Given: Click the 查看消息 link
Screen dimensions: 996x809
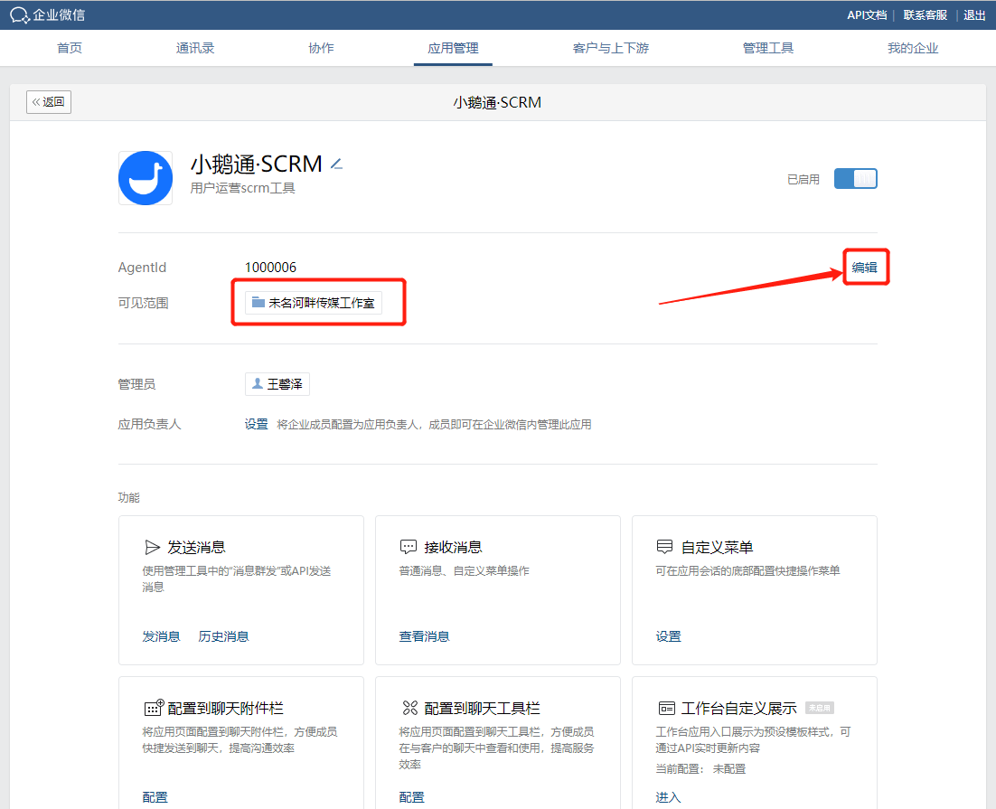Looking at the screenshot, I should [x=424, y=636].
